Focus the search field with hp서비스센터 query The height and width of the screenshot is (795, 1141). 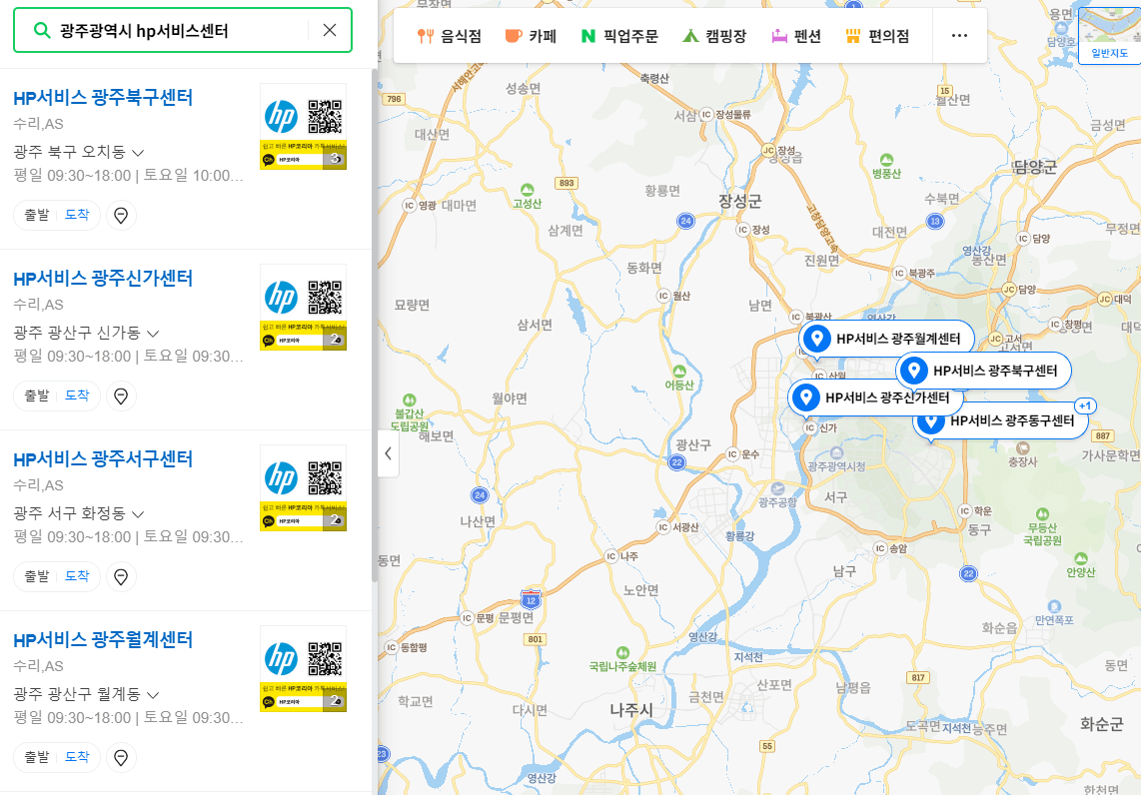point(182,31)
